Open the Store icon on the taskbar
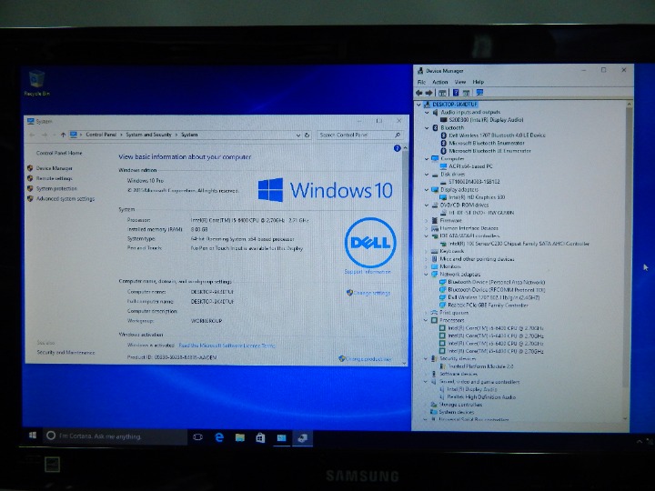This screenshot has width=655, height=491. [260, 437]
